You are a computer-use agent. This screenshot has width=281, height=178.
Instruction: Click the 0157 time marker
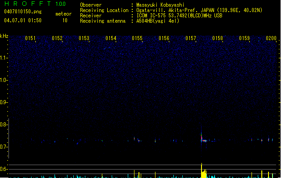(x=191, y=38)
